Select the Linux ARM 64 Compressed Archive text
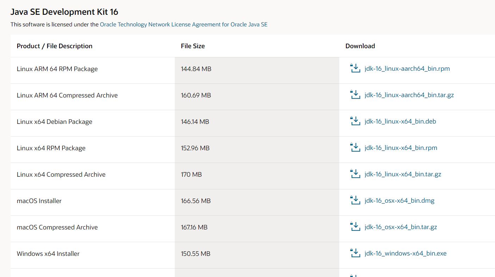The image size is (495, 277). pos(67,95)
